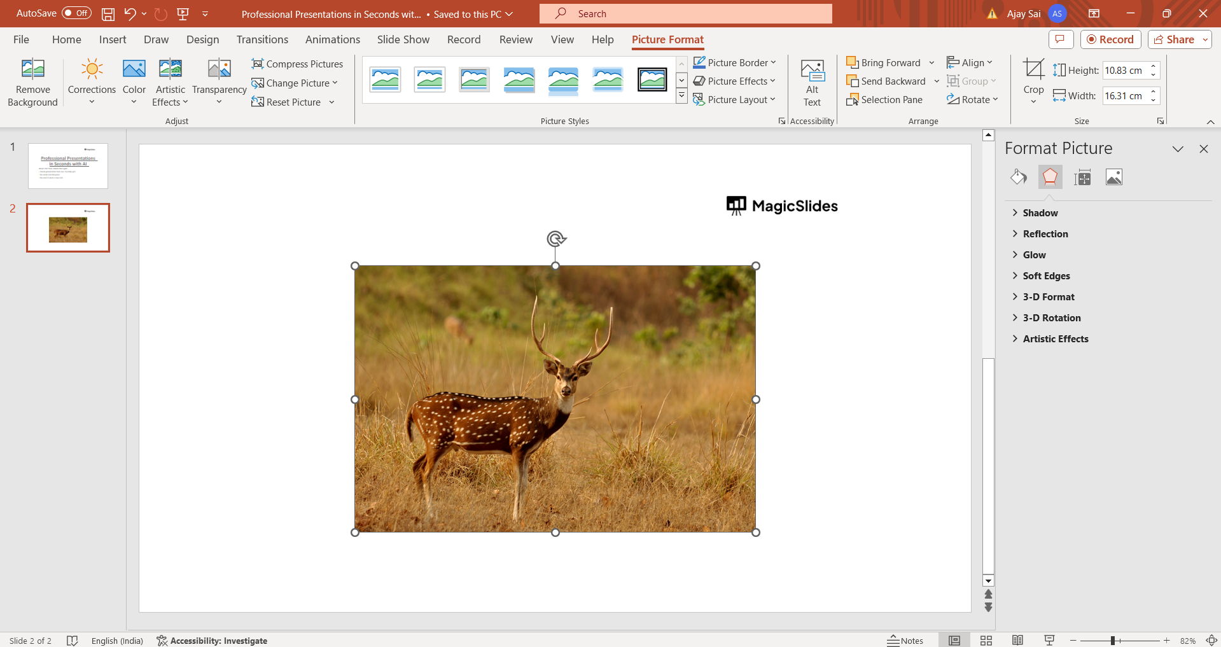The image size is (1221, 647).
Task: Open the Selection Pane
Action: point(884,100)
